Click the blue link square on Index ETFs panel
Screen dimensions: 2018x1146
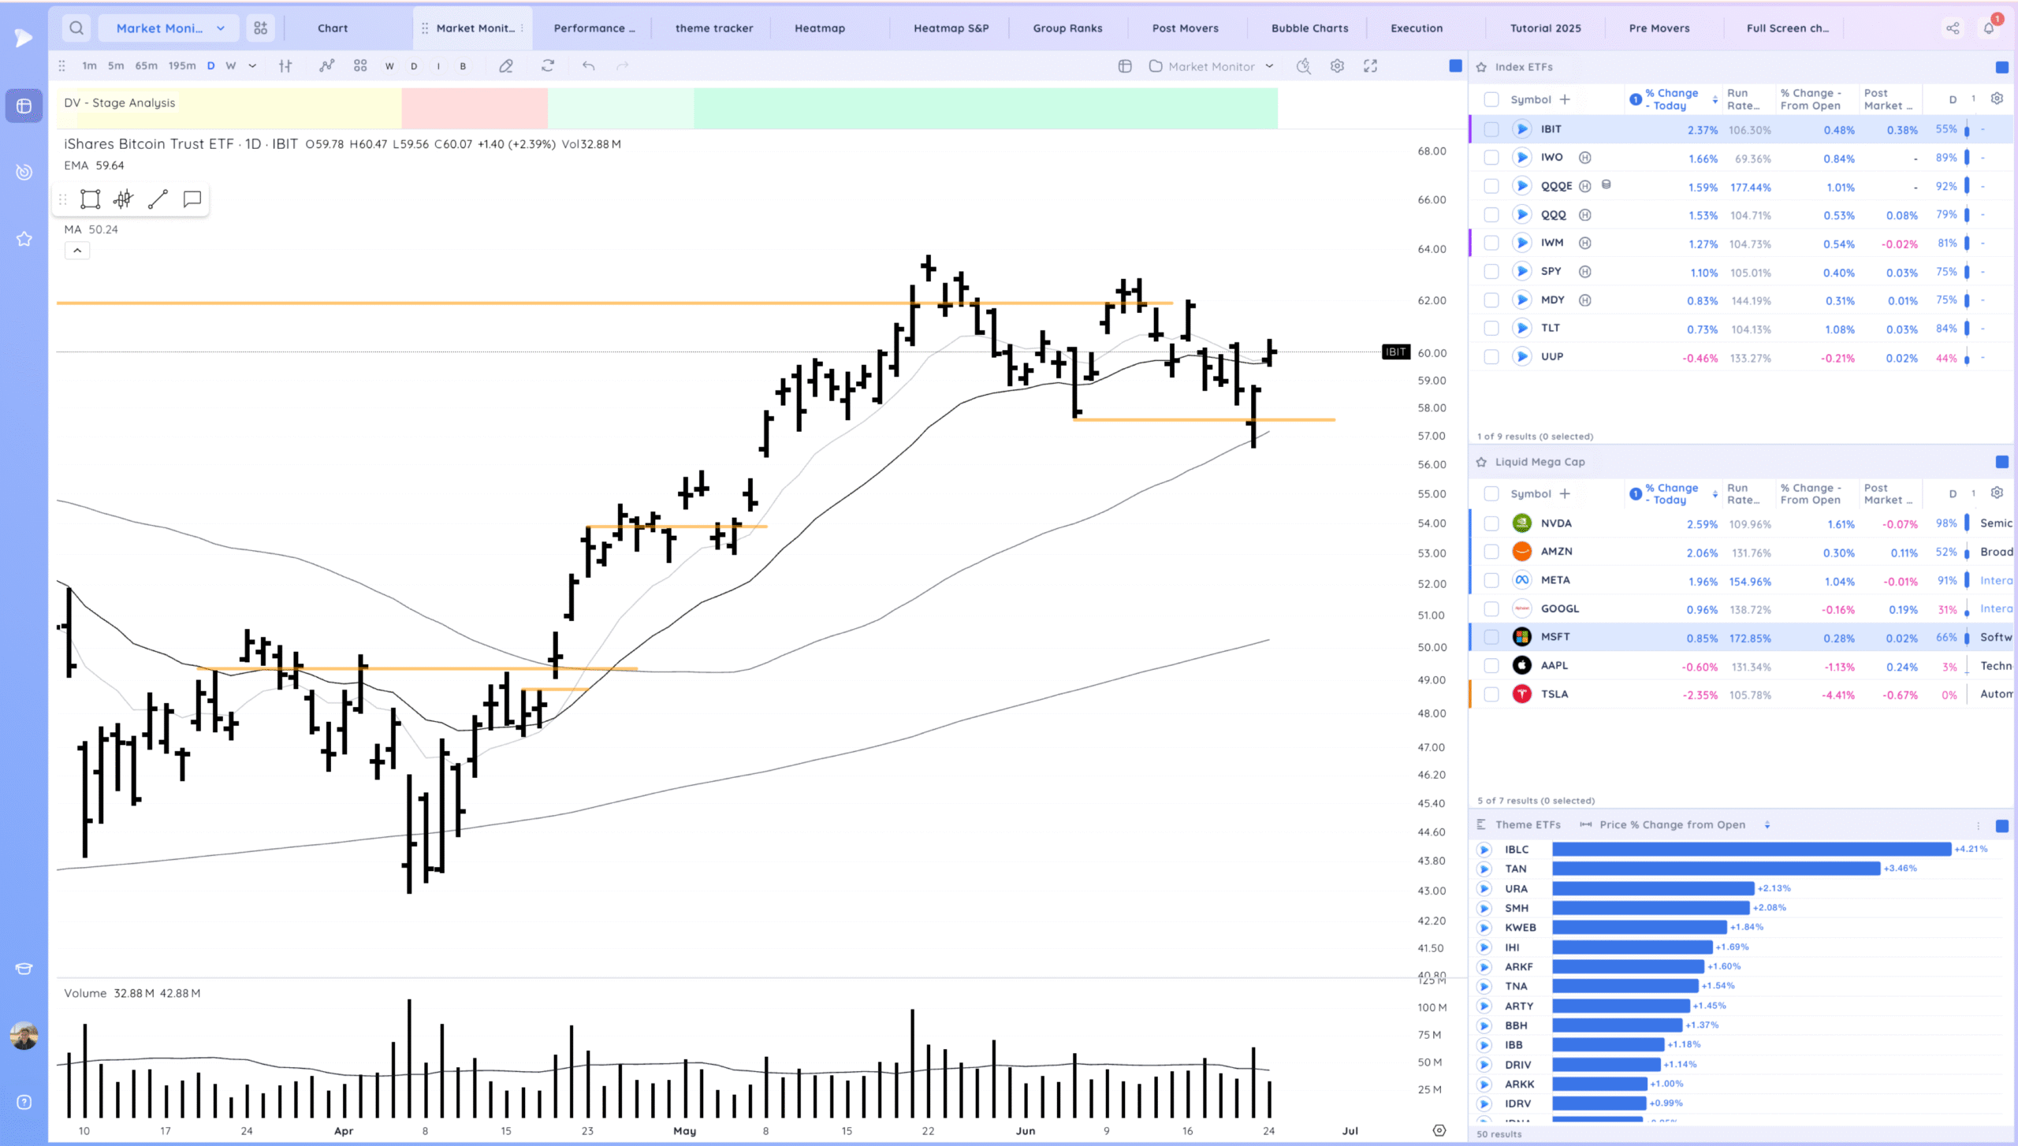(x=2002, y=67)
